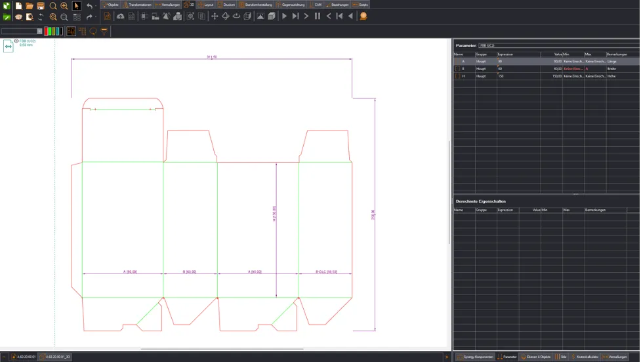Open the dropdown arrow of toolbar combo box

coord(39,31)
